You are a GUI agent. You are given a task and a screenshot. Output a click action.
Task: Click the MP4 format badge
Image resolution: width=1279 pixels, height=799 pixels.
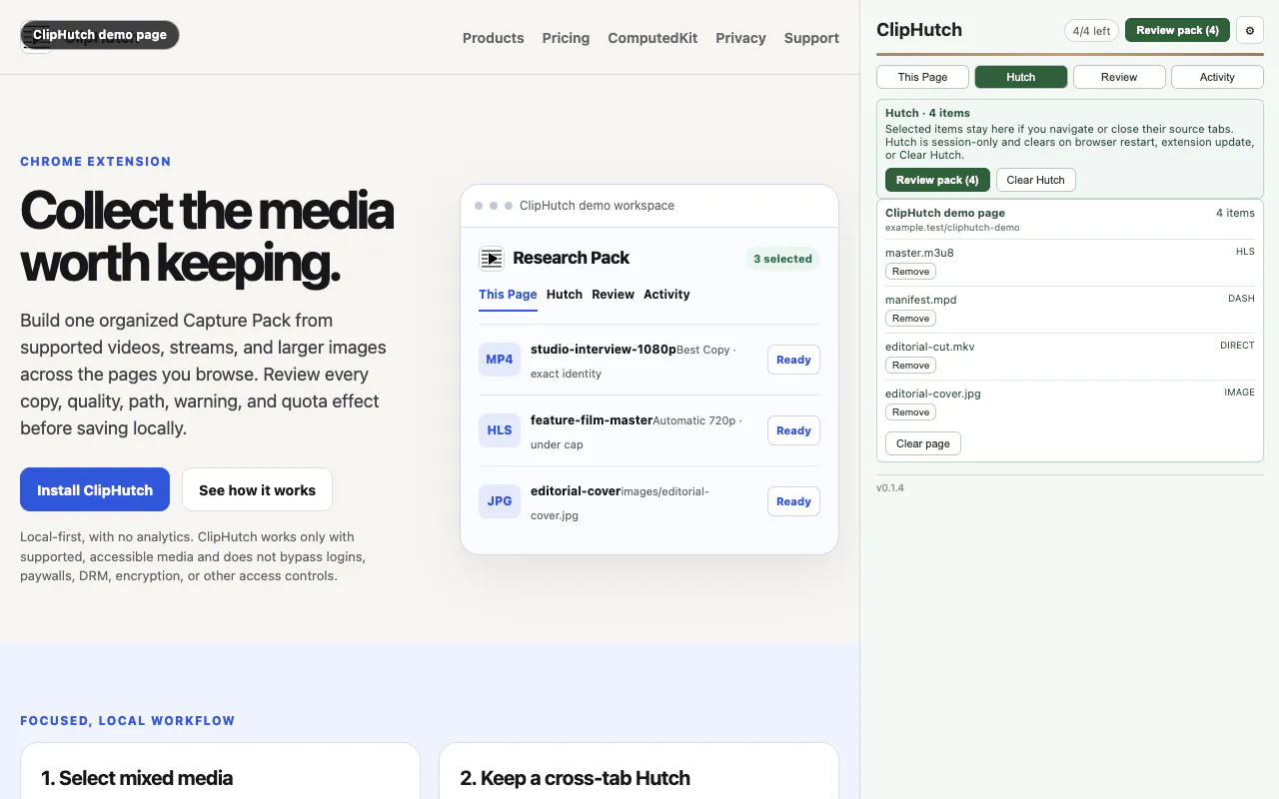(x=500, y=360)
